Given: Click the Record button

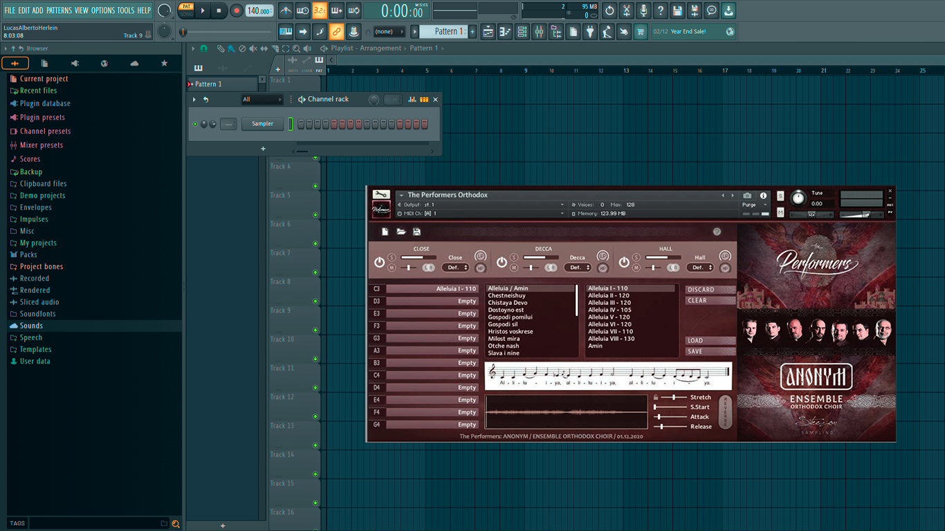Looking at the screenshot, I should coord(237,10).
